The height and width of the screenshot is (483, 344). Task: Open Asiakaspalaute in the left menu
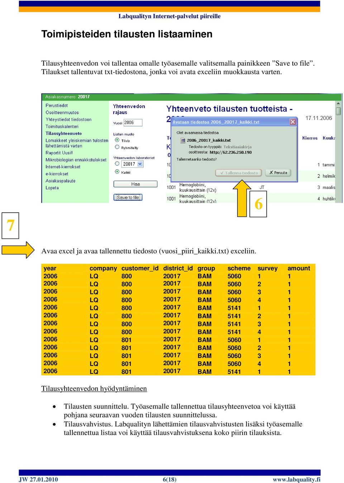point(61,181)
